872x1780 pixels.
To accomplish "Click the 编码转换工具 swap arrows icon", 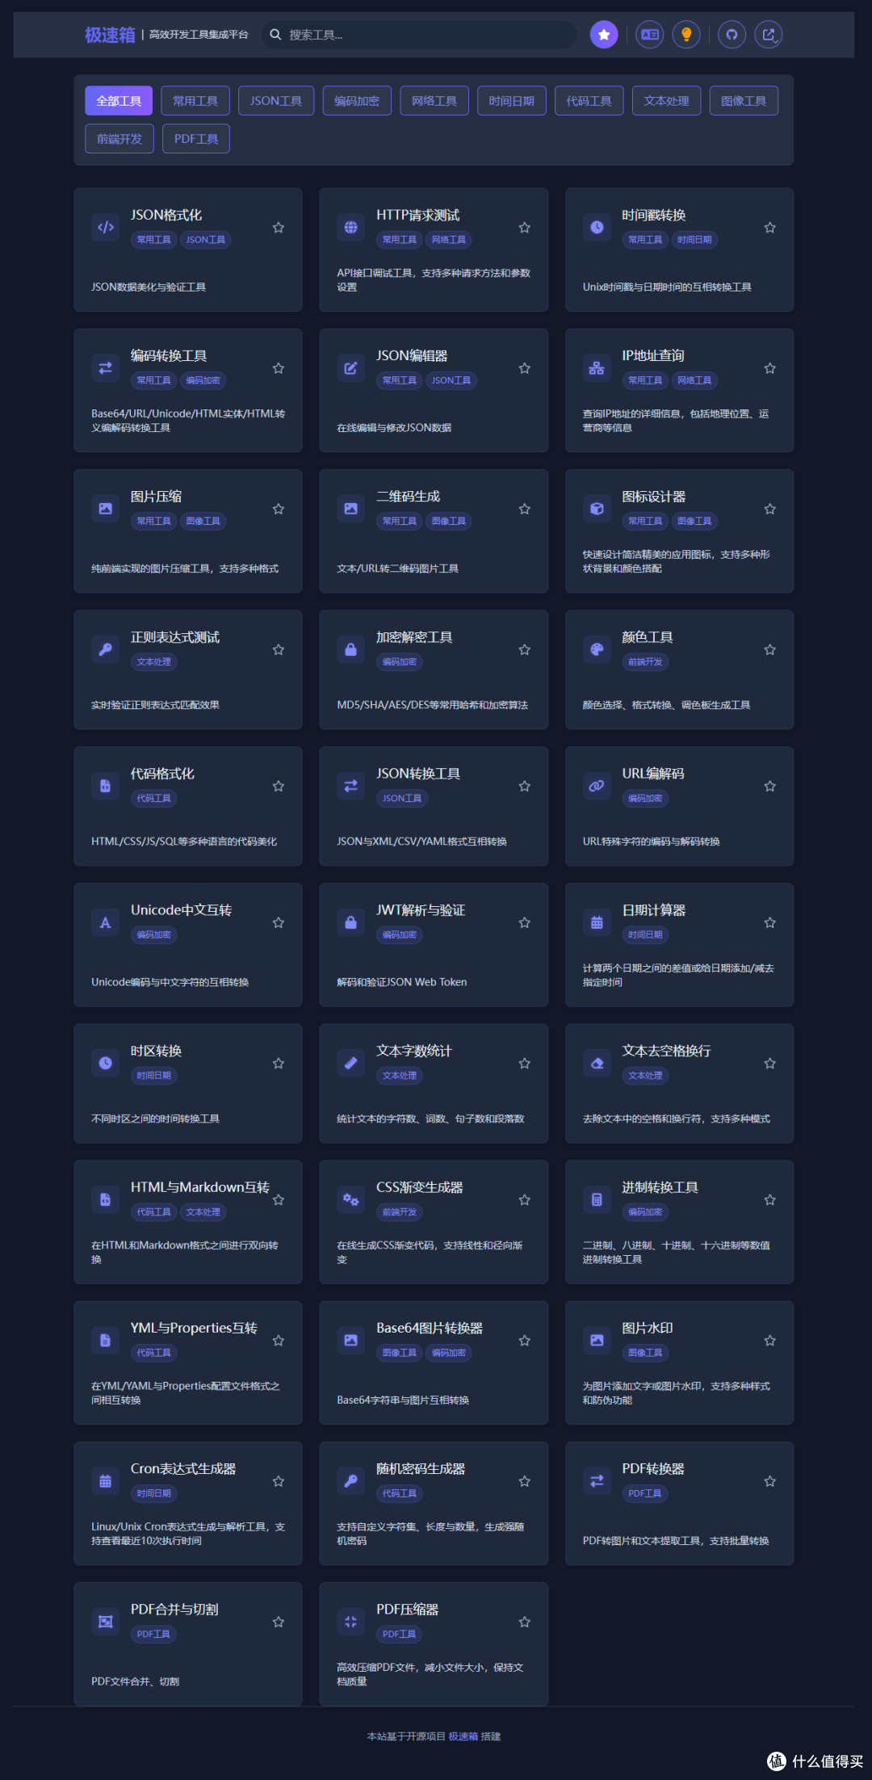I will pos(106,367).
